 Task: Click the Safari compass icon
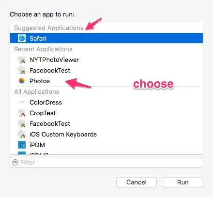[22, 38]
